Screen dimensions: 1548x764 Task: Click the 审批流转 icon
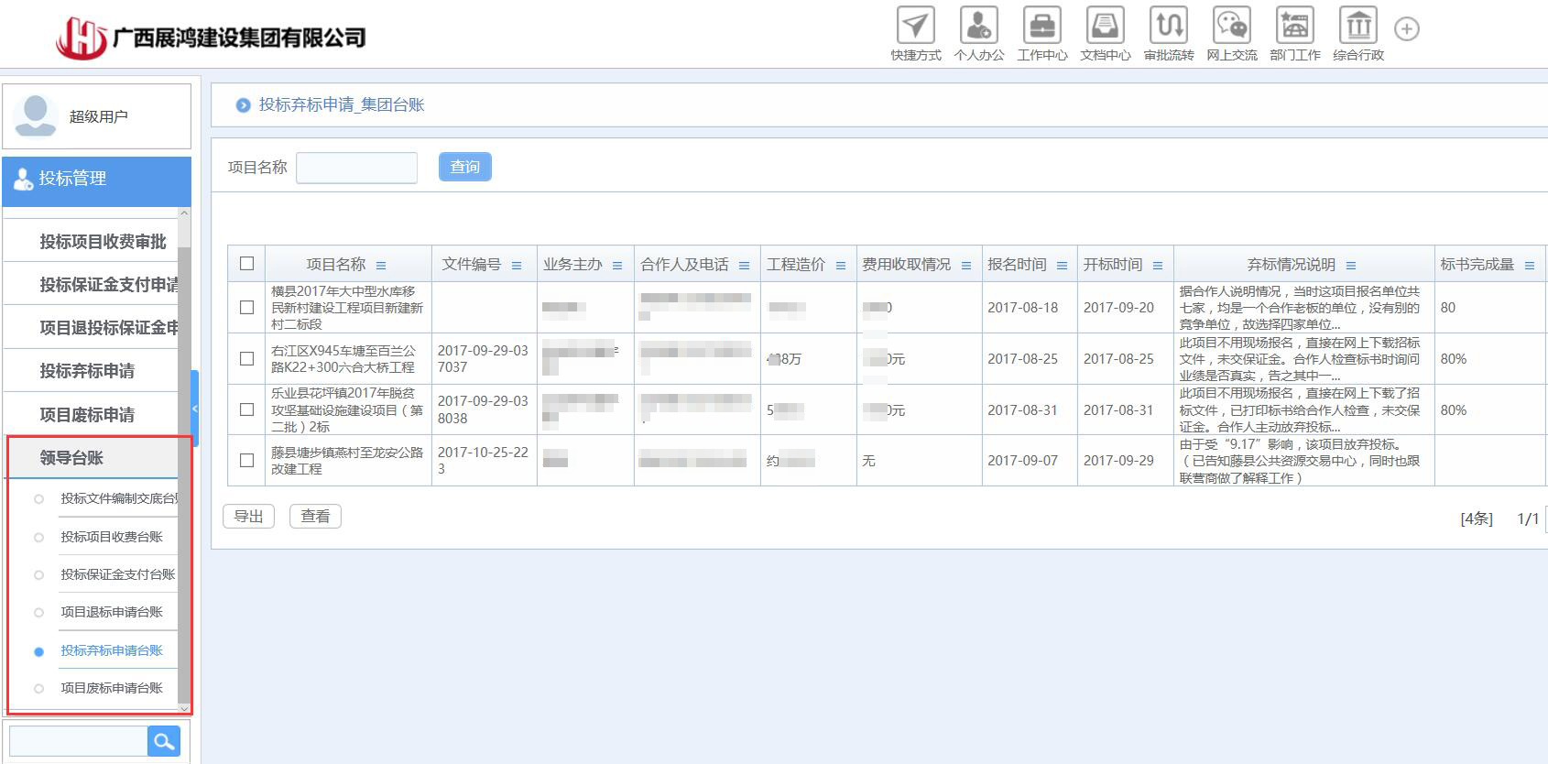(1169, 27)
